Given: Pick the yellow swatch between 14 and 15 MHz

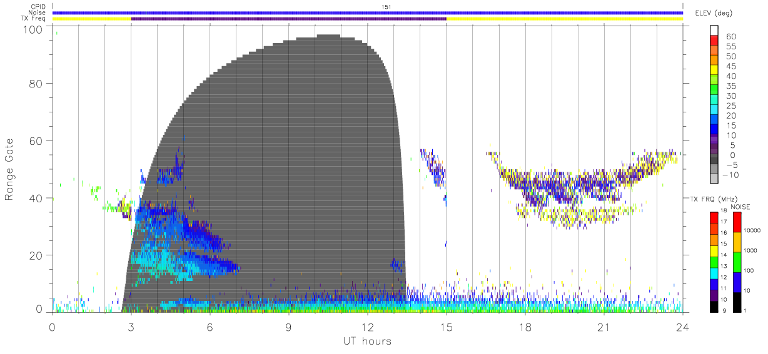Looking at the screenshot, I should pos(714,251).
